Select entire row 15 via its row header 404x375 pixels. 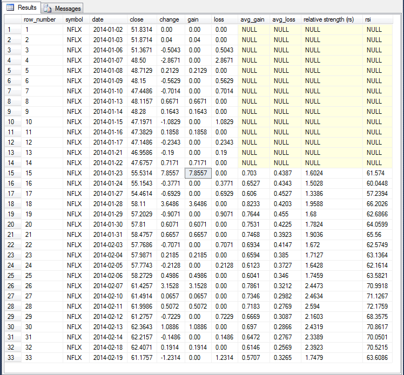click(x=12, y=173)
